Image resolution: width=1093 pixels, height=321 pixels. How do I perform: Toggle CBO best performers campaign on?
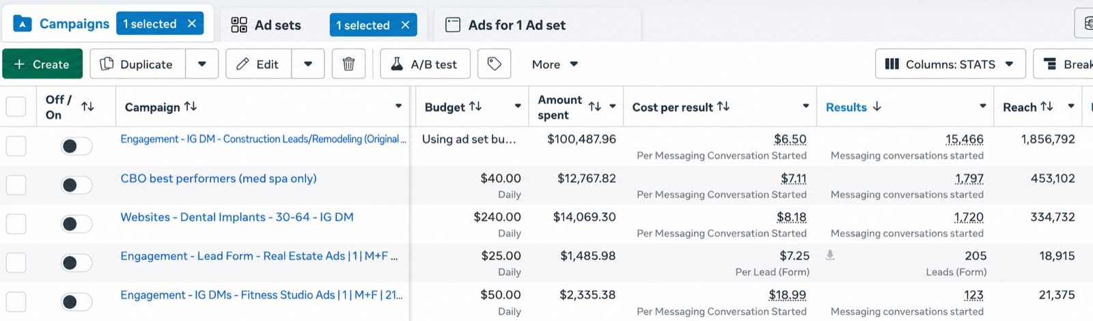[77, 185]
